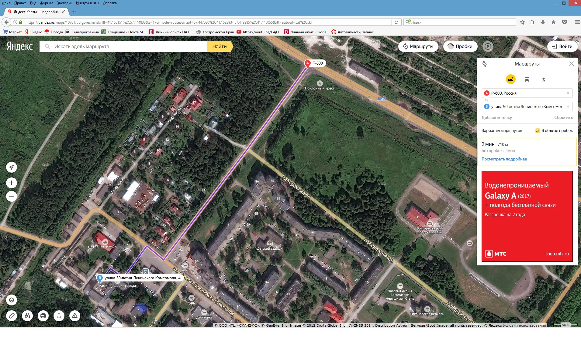Toggle Пробки traffic layer
Screen dimensions: 581x347
point(460,46)
